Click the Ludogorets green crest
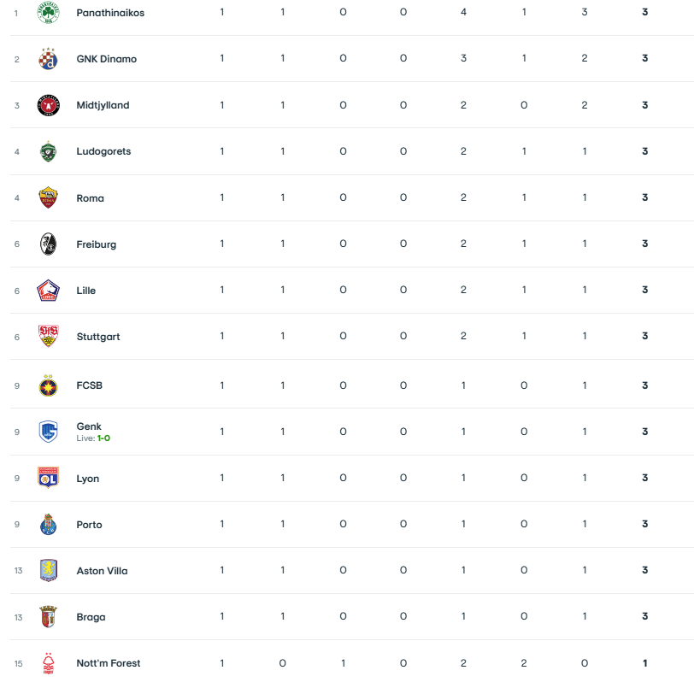 coord(48,151)
